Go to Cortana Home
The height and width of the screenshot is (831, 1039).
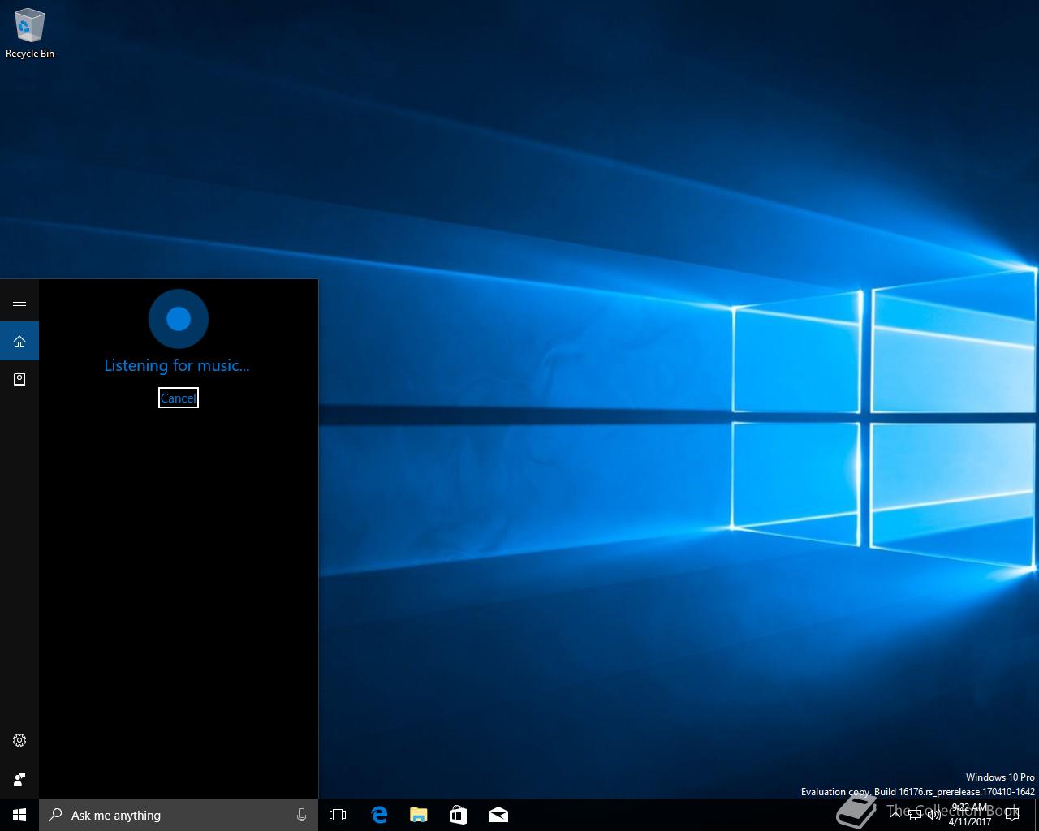click(x=19, y=341)
